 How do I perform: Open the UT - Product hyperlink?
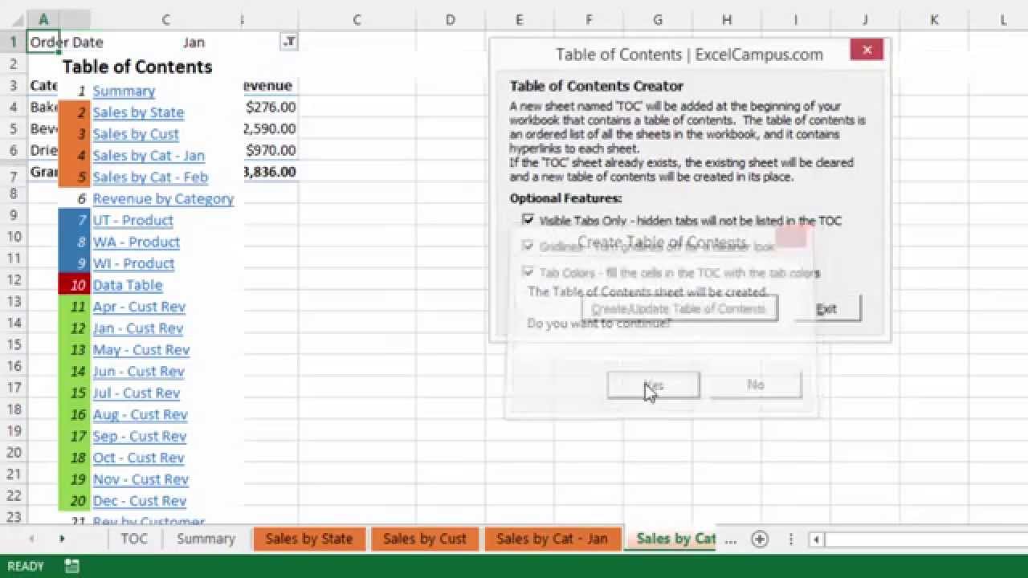133,221
